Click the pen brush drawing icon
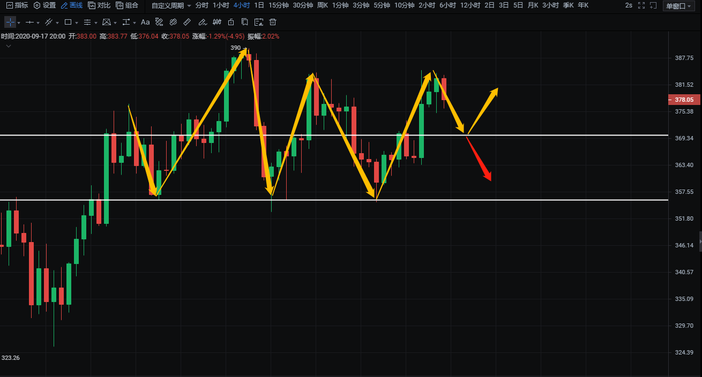The height and width of the screenshot is (377, 702). click(202, 22)
